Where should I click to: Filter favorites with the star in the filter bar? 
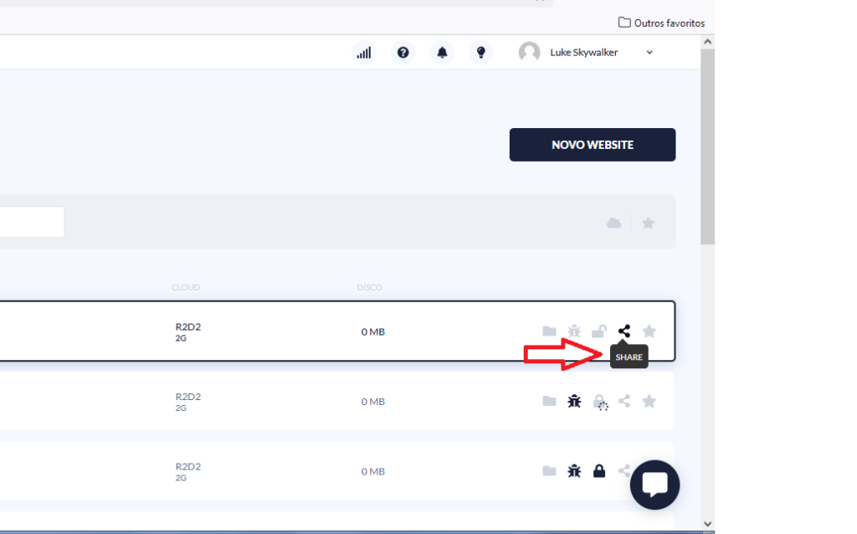point(648,223)
